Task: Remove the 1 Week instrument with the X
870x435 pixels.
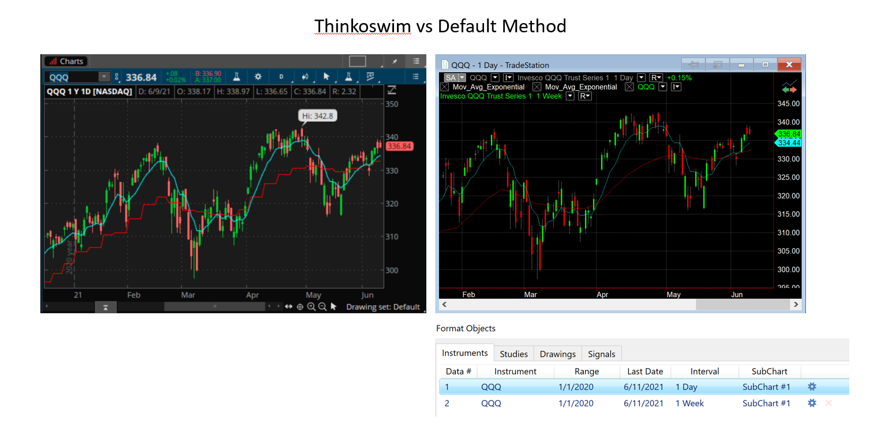Action: (x=828, y=403)
